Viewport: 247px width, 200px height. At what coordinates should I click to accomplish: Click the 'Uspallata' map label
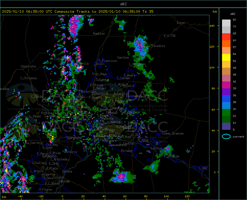(28, 66)
